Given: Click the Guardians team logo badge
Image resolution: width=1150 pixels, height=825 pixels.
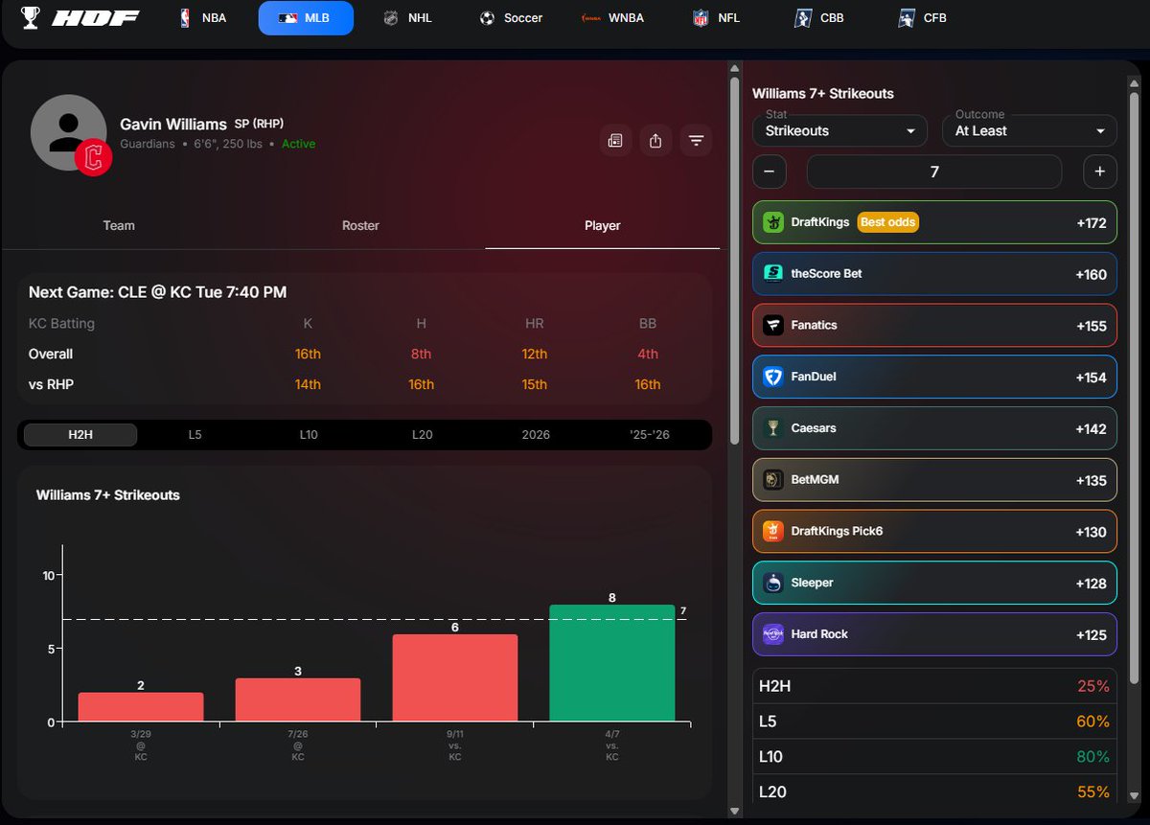Looking at the screenshot, I should click(94, 158).
